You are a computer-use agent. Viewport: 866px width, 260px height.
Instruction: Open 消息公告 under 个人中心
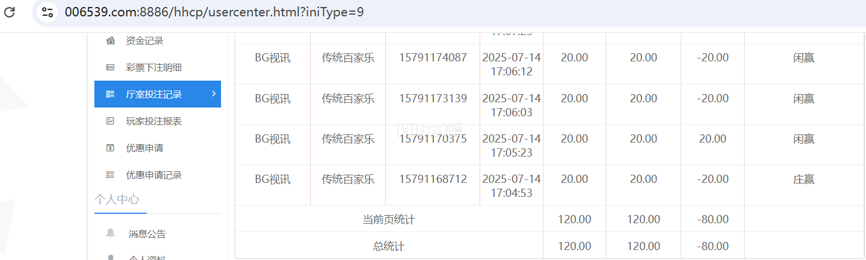147,234
